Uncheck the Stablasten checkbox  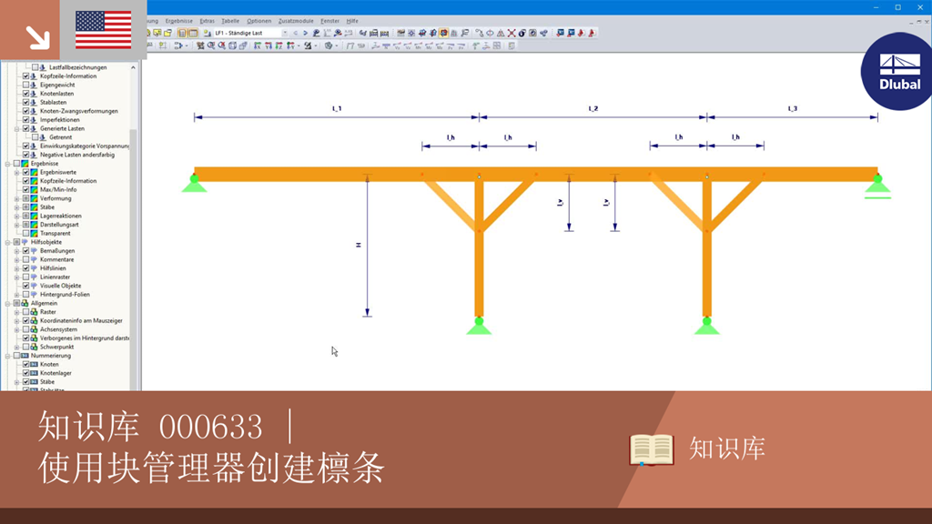point(26,102)
